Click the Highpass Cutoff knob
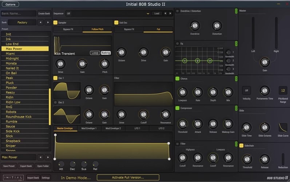The height and width of the screenshot is (182, 290). click(x=183, y=158)
